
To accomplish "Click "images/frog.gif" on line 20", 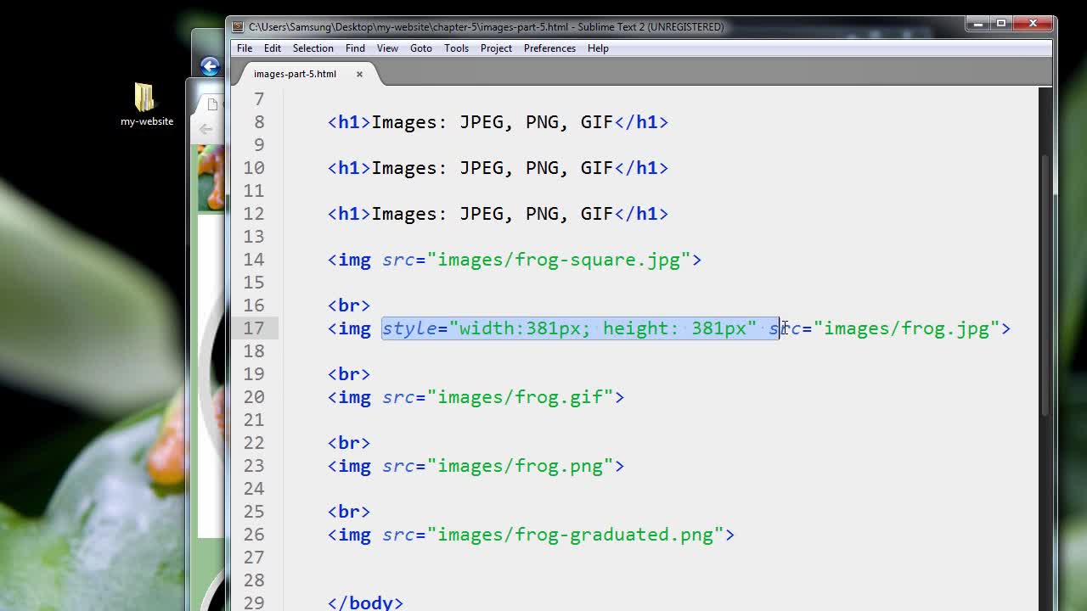I will click(x=521, y=397).
